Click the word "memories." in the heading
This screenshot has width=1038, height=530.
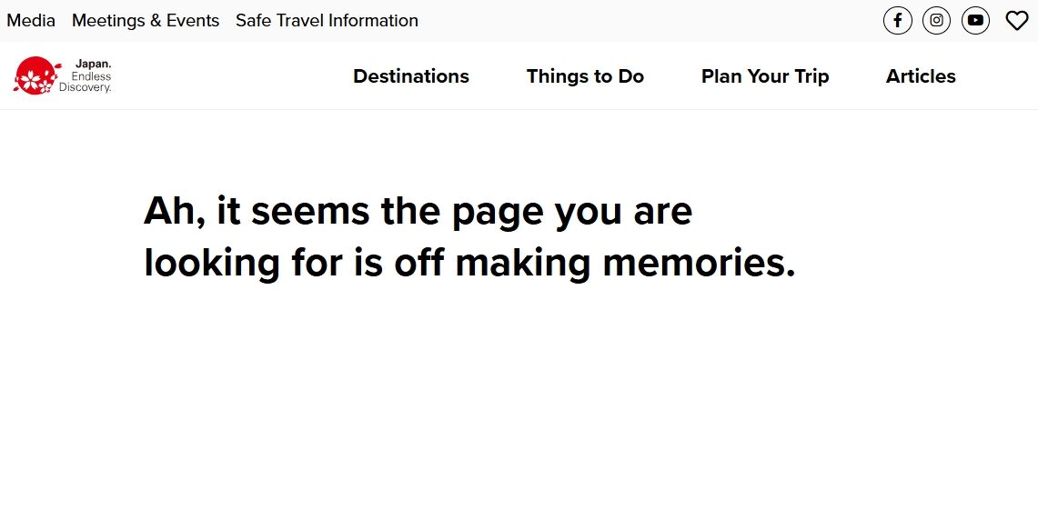click(x=699, y=264)
